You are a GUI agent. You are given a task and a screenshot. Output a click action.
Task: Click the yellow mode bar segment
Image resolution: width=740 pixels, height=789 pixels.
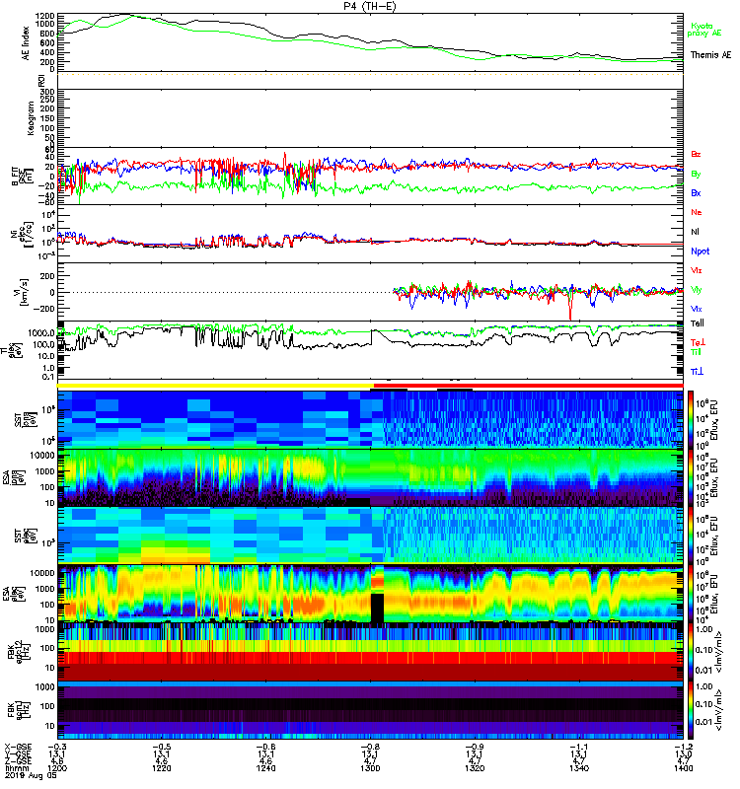pyautogui.click(x=215, y=386)
